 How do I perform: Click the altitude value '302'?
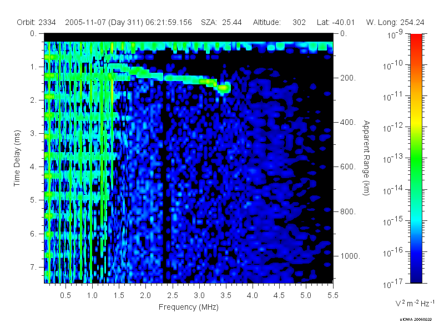click(x=299, y=22)
